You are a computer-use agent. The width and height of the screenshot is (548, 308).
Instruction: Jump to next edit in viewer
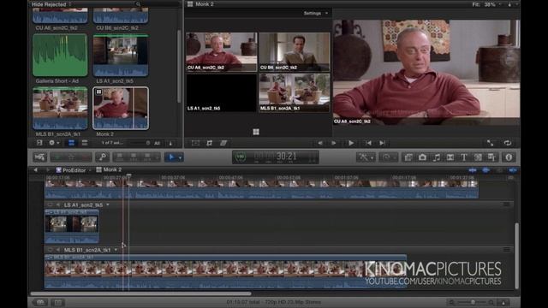383,143
